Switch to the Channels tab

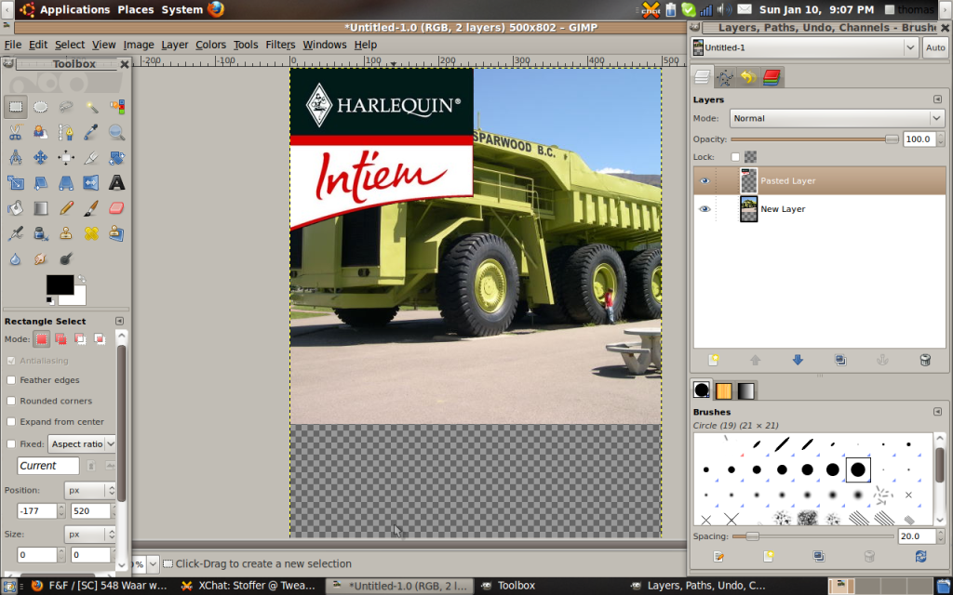(x=772, y=77)
